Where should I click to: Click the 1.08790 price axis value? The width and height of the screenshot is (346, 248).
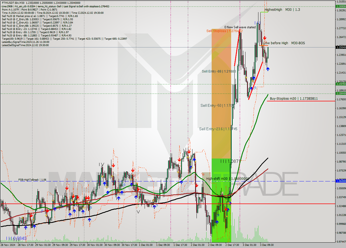(341, 162)
